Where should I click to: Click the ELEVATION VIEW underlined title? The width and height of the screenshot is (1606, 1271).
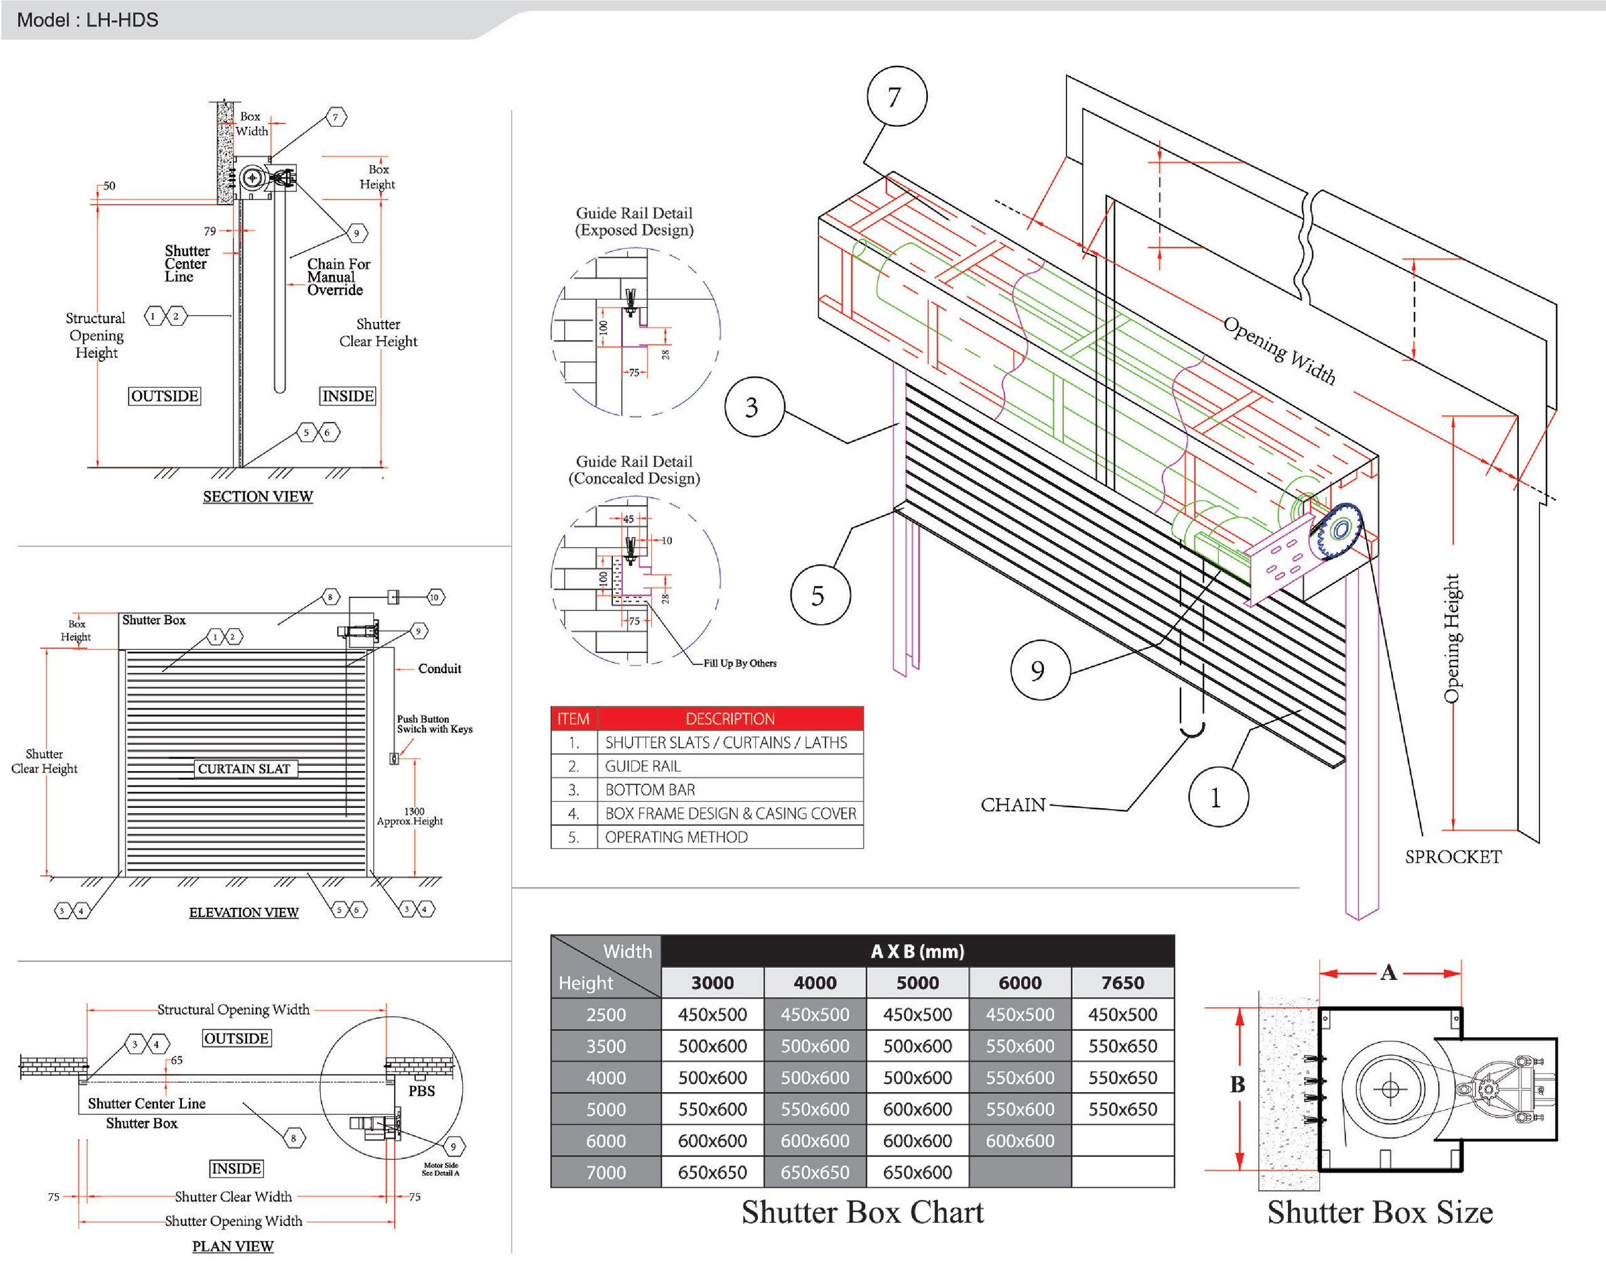243,912
